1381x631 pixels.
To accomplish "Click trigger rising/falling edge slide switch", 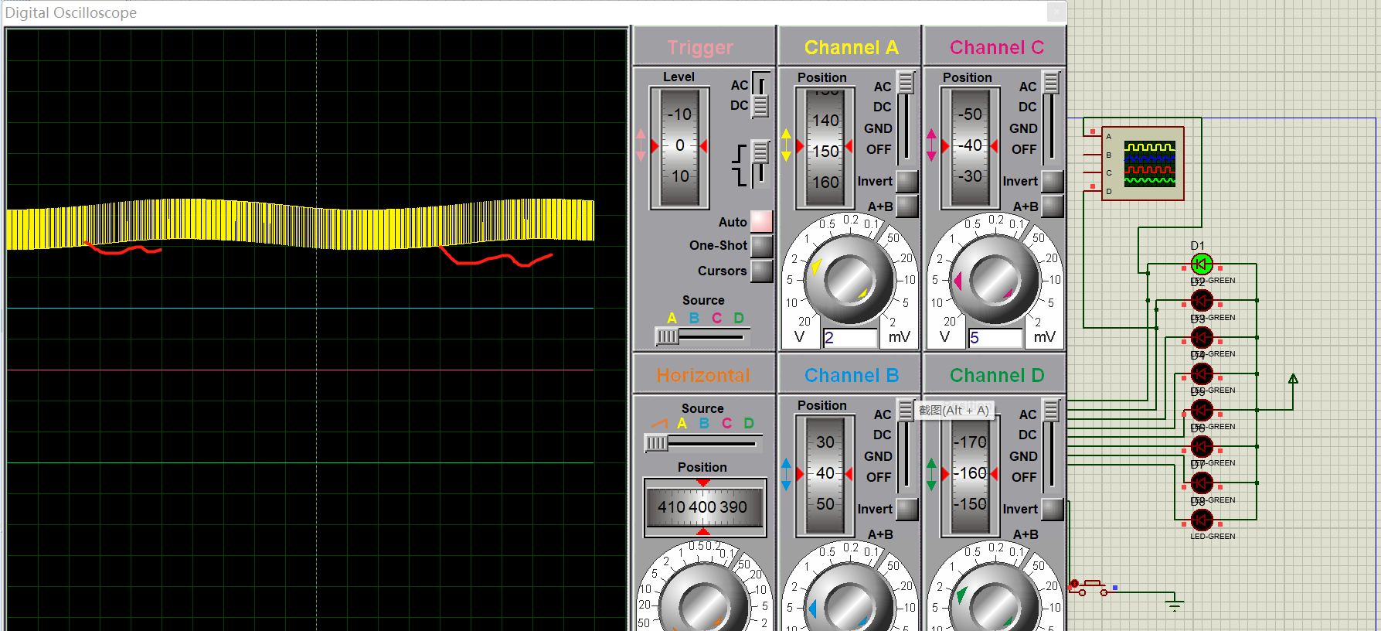I will pyautogui.click(x=761, y=164).
